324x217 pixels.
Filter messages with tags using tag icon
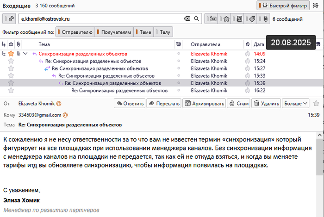(x=252, y=19)
